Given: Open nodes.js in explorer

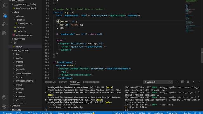Looking at the screenshot, I should pyautogui.click(x=21, y=31).
